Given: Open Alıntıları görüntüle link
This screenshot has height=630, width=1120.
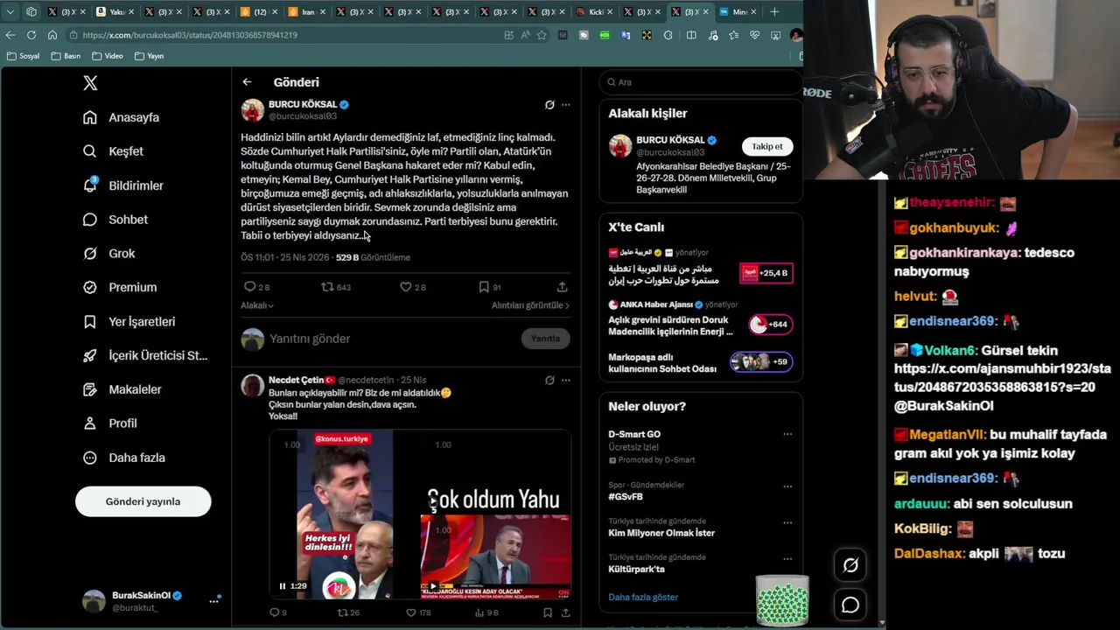Looking at the screenshot, I should [x=530, y=305].
